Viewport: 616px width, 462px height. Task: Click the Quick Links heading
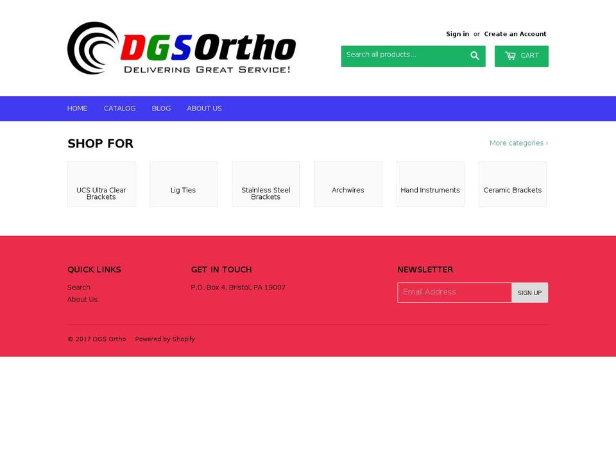coord(94,270)
